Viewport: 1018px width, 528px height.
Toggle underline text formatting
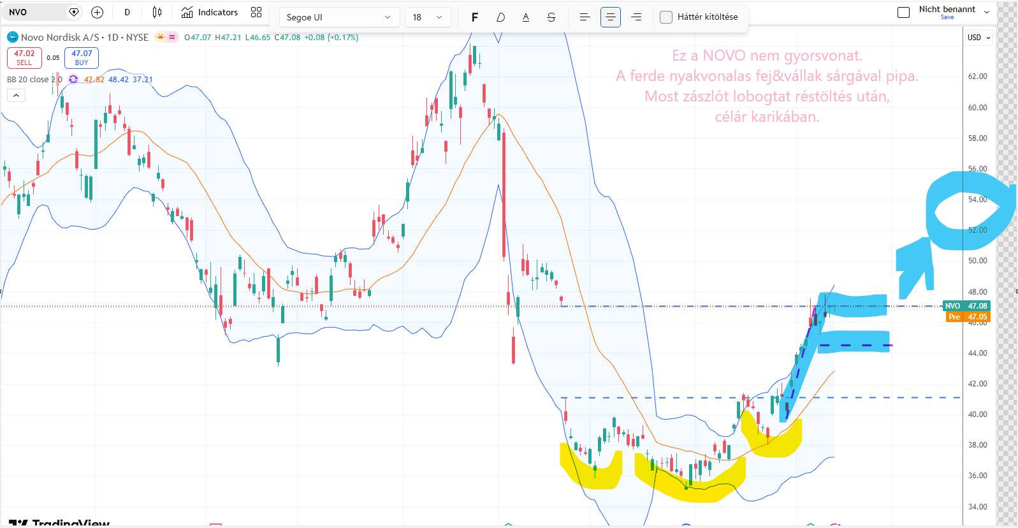[x=526, y=17]
